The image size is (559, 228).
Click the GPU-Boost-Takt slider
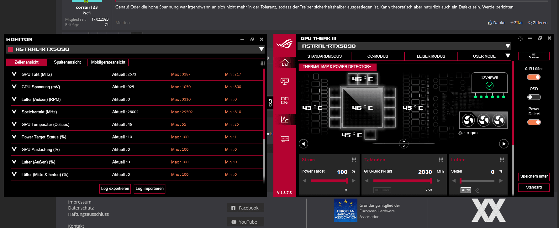[x=403, y=181]
